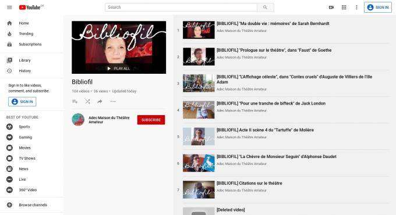Click the search magnifier button
The image size is (396, 215).
pos(265,8)
